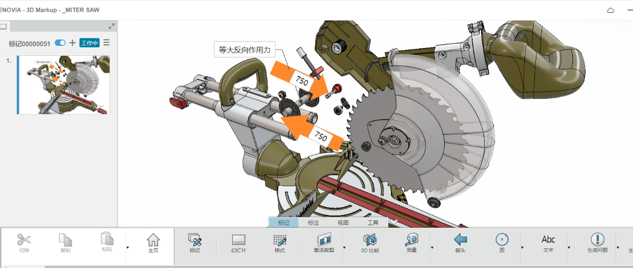Launch the 3D 比较 compare tool
This screenshot has height=268, width=633.
[370, 240]
